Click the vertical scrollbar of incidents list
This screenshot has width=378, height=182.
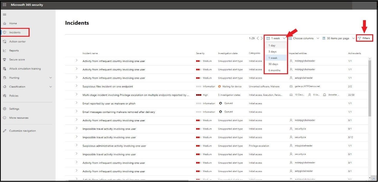[370, 88]
